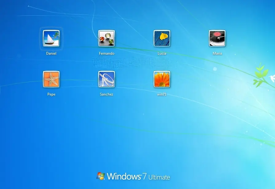This screenshot has width=275, height=189.
Task: Select Daniel's sailboat account picture
Action: coord(51,38)
